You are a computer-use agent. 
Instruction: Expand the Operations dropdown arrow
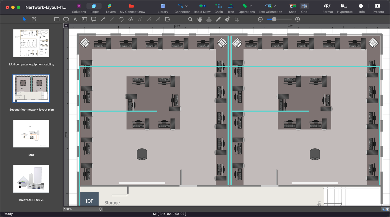click(251, 6)
